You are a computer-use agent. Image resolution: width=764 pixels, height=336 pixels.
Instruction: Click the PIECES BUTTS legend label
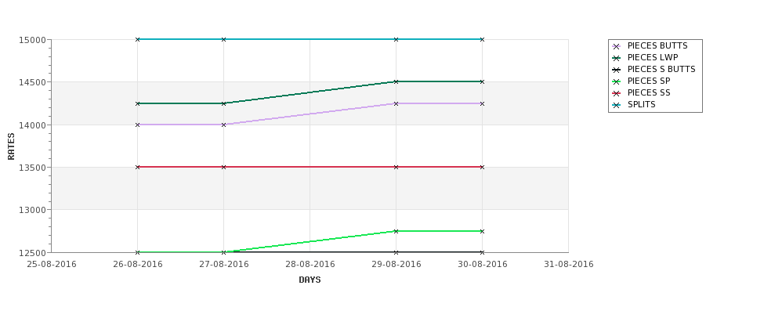tap(657, 45)
